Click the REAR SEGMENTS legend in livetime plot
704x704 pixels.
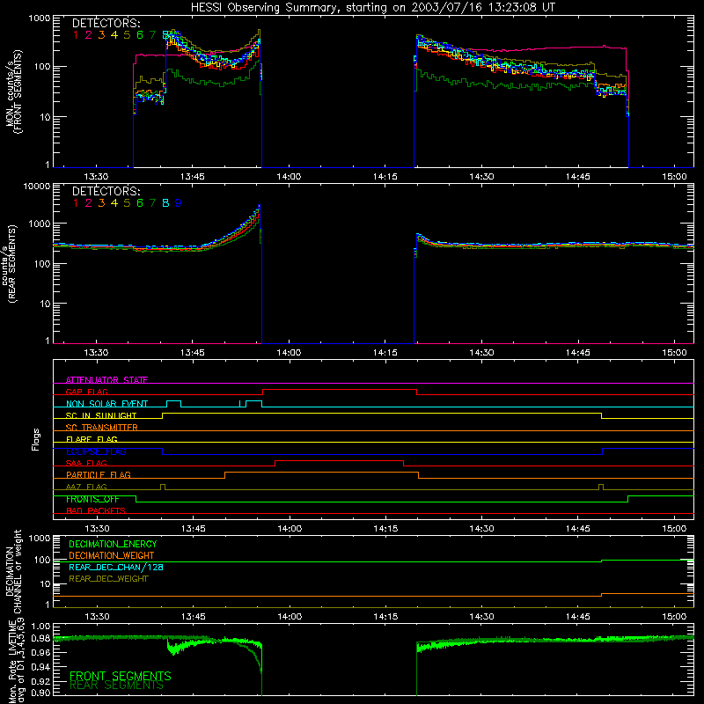[x=117, y=686]
